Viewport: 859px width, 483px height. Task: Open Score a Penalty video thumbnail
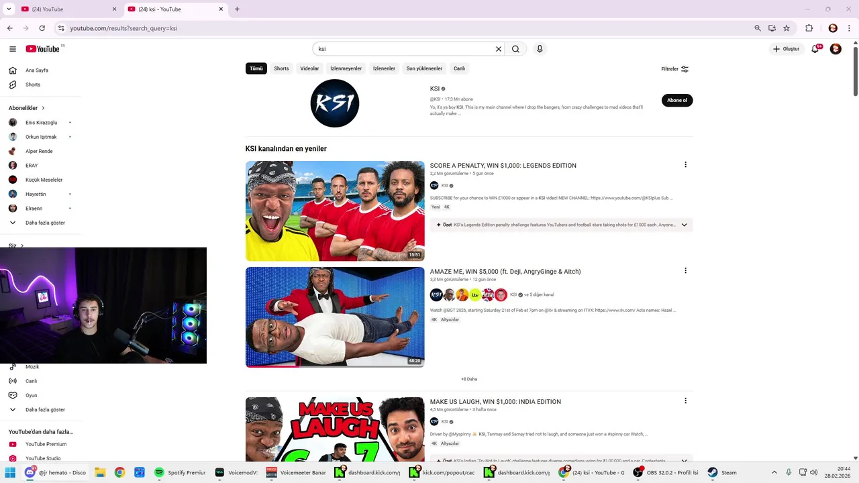[335, 211]
